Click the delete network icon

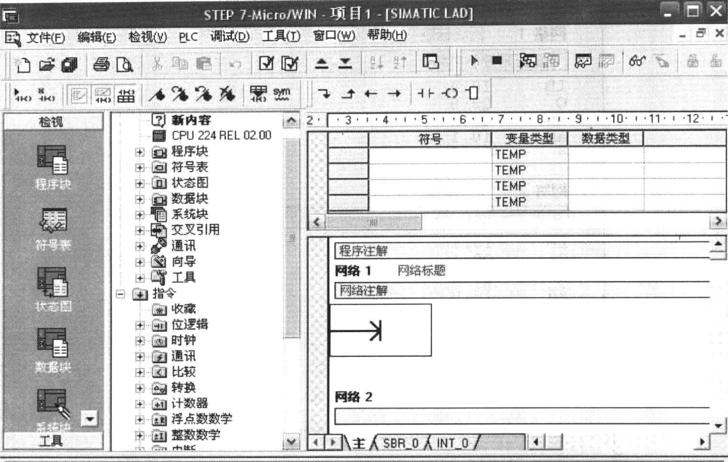(x=46, y=94)
